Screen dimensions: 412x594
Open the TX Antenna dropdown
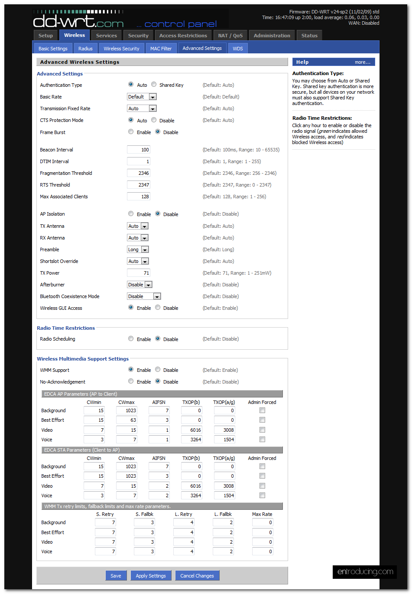click(138, 226)
